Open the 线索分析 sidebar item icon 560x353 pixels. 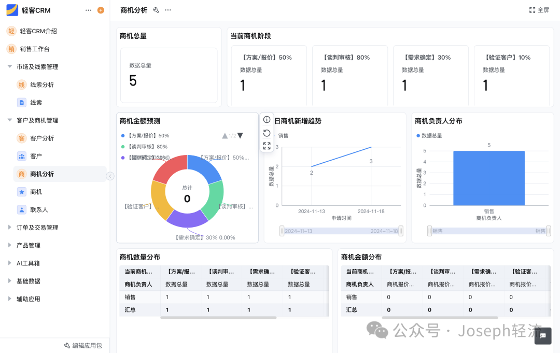21,84
